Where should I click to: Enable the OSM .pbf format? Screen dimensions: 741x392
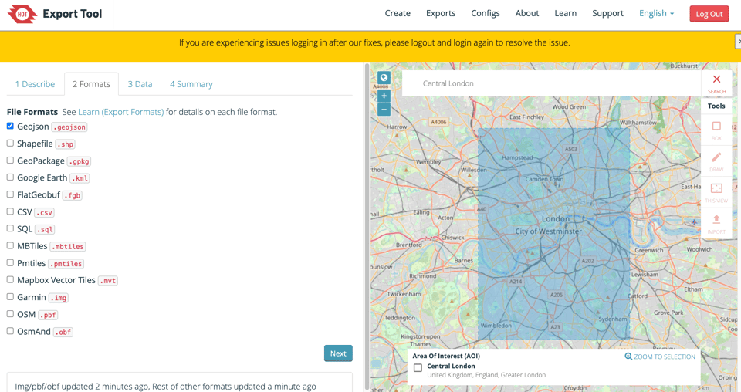coord(10,313)
